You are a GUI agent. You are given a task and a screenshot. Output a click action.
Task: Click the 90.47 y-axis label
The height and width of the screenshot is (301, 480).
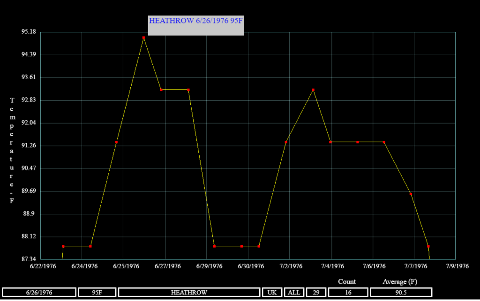click(x=29, y=168)
